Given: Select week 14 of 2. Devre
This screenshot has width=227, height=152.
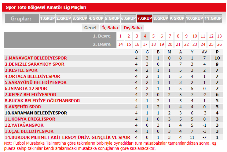Looking at the screenshot, I should click(120, 44).
